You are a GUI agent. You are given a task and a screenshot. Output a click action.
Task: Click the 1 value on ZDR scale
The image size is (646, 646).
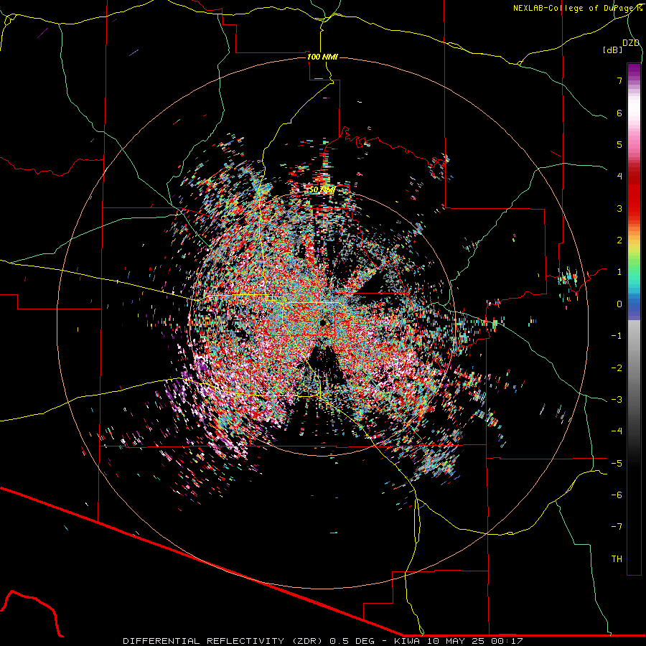click(x=619, y=272)
